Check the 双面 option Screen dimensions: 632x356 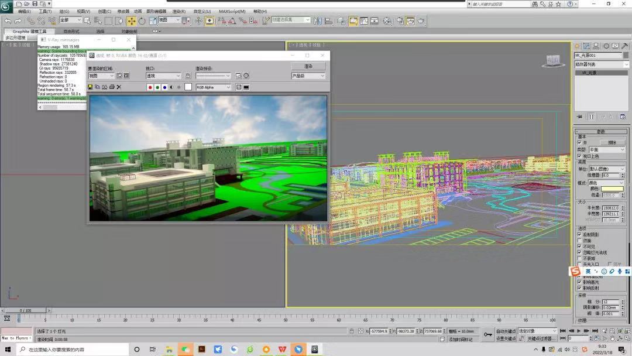pos(579,241)
